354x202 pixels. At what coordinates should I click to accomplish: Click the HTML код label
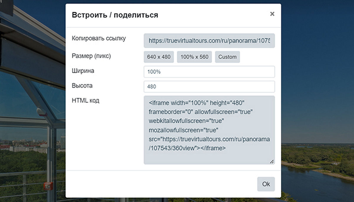click(x=86, y=100)
